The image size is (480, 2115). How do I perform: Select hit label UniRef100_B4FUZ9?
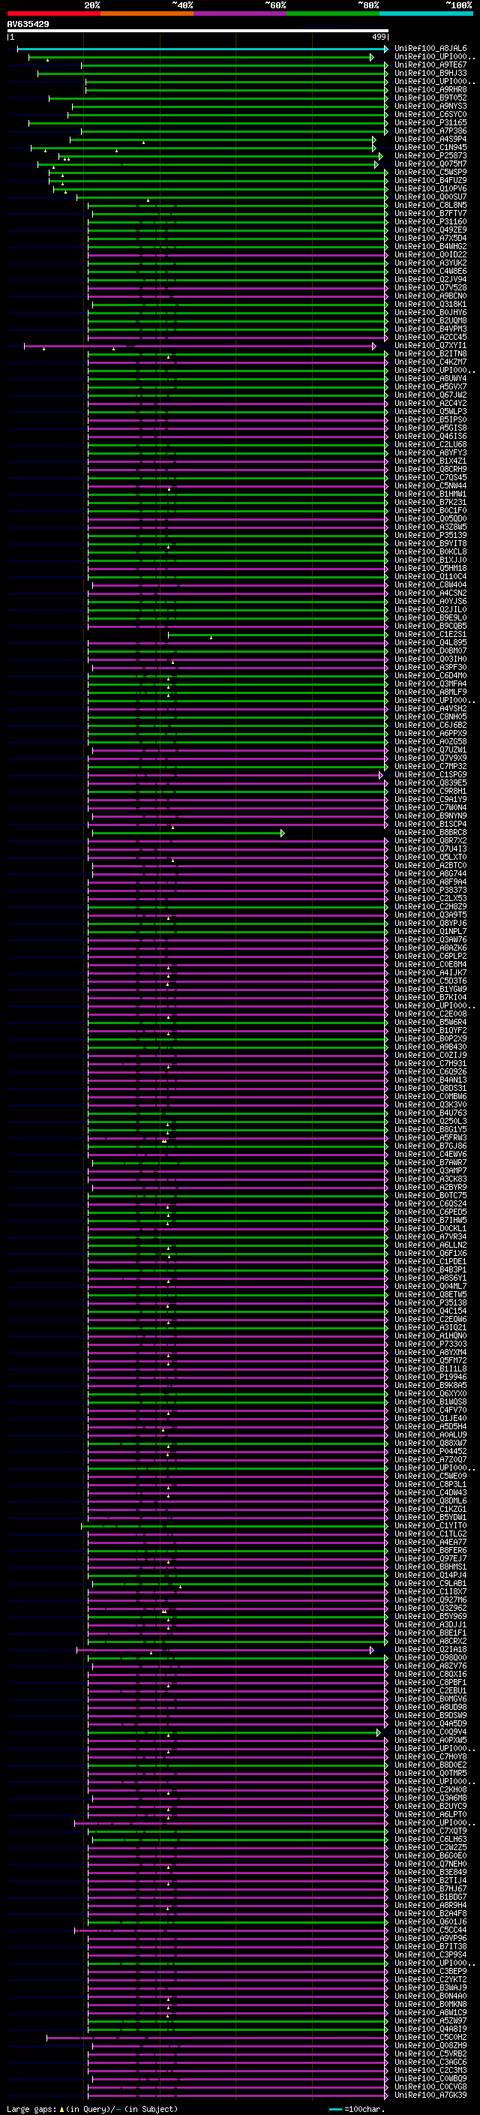430,180
